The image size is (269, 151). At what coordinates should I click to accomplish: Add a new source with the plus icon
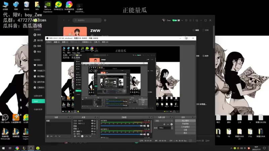point(75,136)
